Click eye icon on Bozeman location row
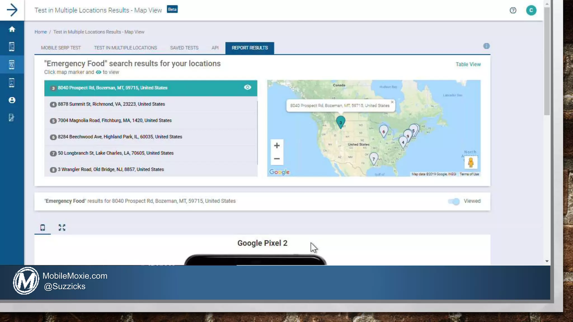 [247, 87]
